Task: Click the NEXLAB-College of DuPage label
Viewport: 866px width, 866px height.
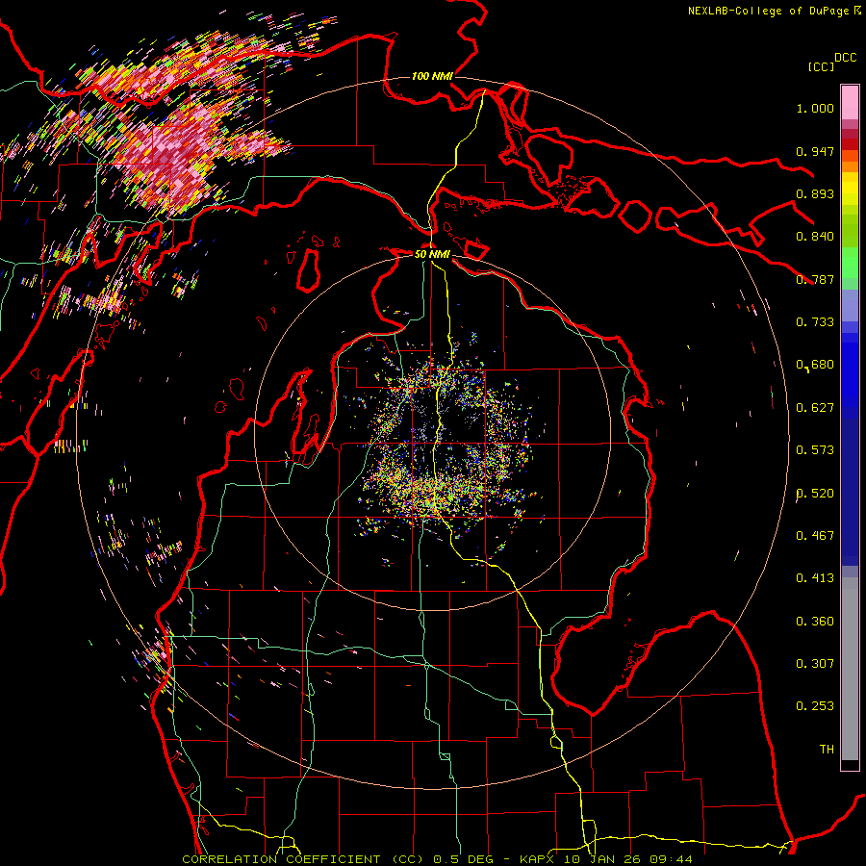Action: (774, 11)
